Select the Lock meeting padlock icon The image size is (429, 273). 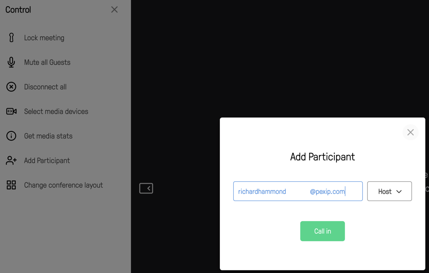click(11, 38)
